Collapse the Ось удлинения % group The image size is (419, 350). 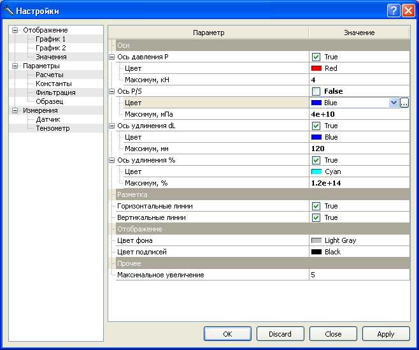[111, 160]
